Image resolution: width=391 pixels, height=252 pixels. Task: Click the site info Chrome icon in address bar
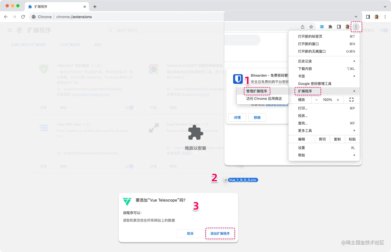pyautogui.click(x=34, y=17)
